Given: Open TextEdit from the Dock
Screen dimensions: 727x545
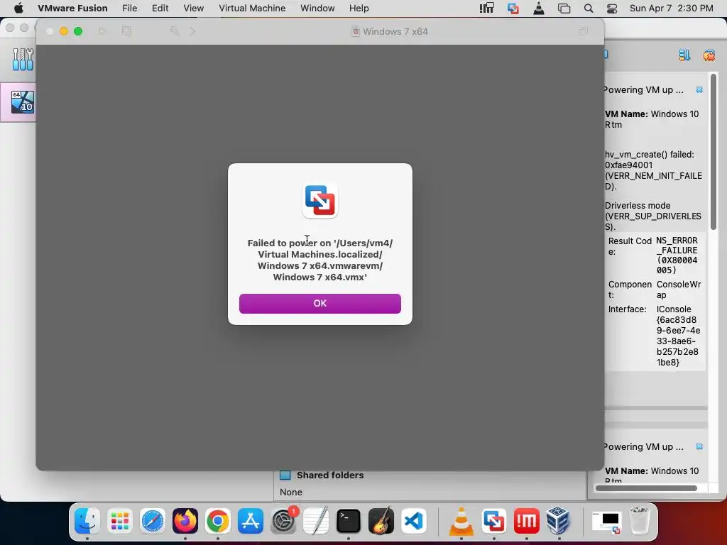Looking at the screenshot, I should 316,520.
